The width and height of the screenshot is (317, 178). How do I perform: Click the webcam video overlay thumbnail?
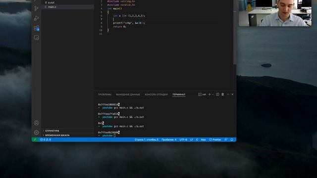click(x=275, y=13)
